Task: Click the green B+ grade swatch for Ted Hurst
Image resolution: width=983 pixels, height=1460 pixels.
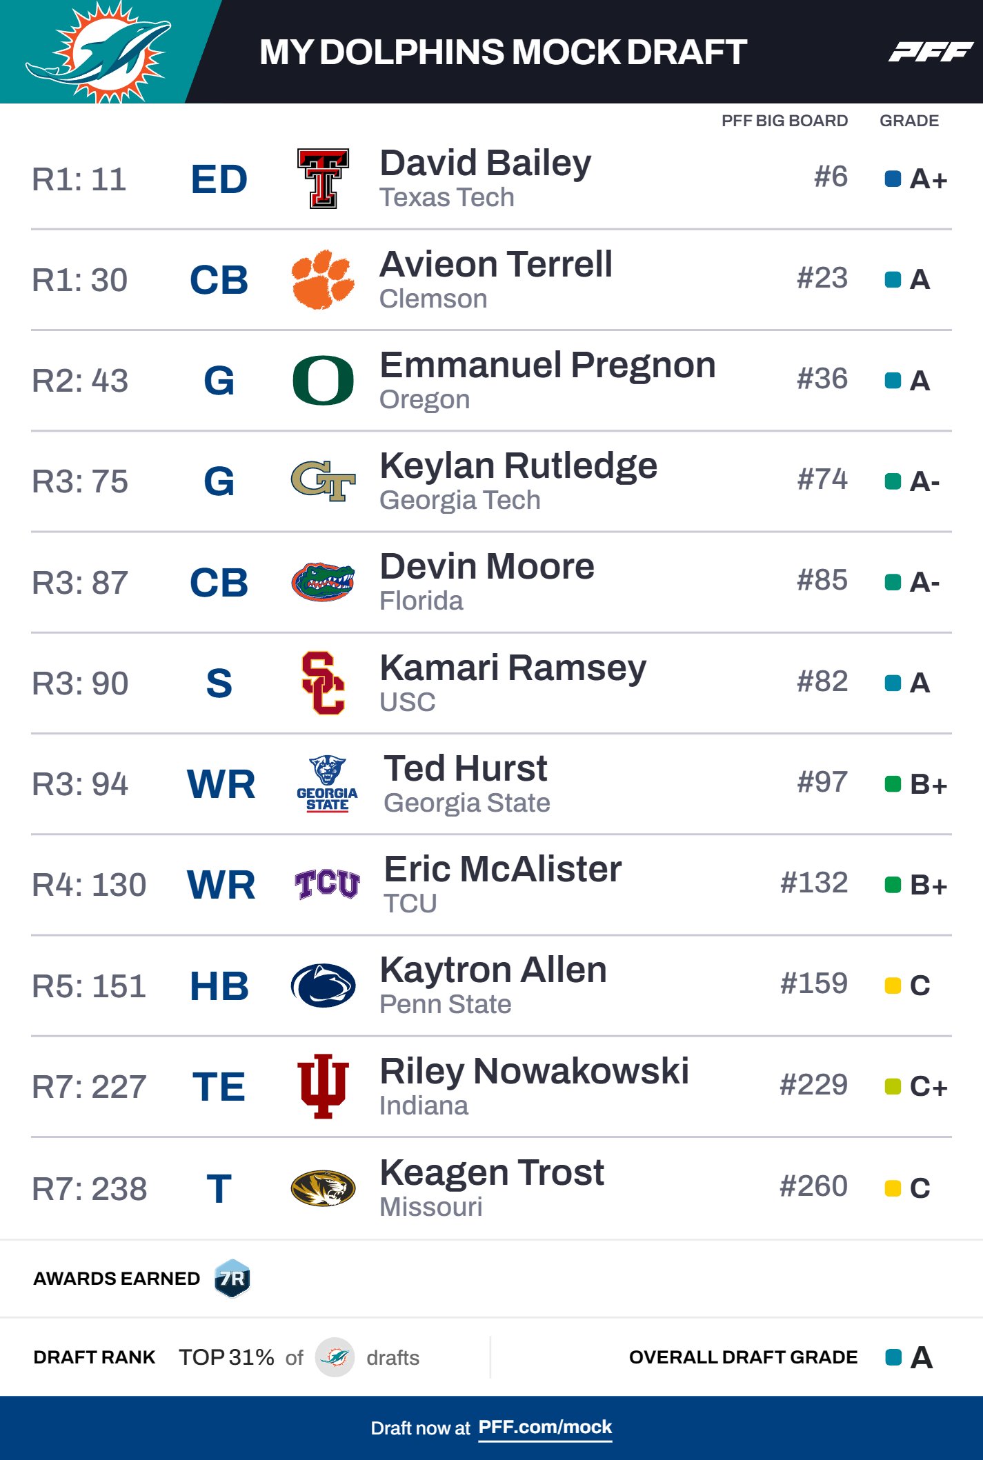Action: [893, 784]
